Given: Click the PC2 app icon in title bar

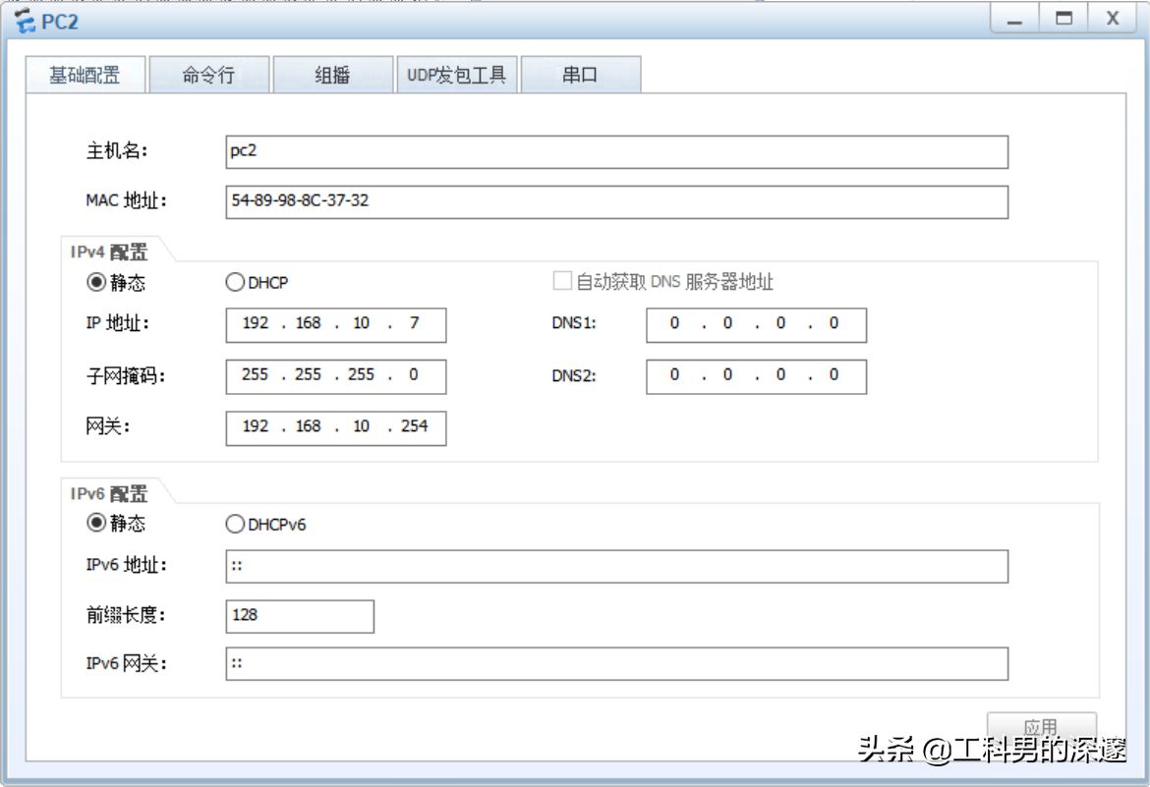Looking at the screenshot, I should (25, 21).
